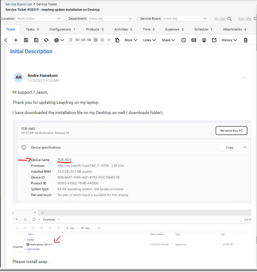Collapse Device specifications chevron in the screenshot

[x=245, y=148]
